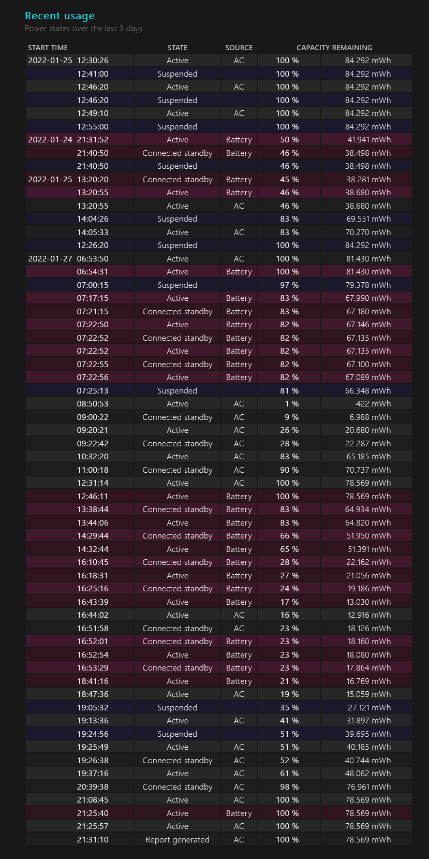
Task: Click the 97 % capacity cell
Action: (287, 285)
